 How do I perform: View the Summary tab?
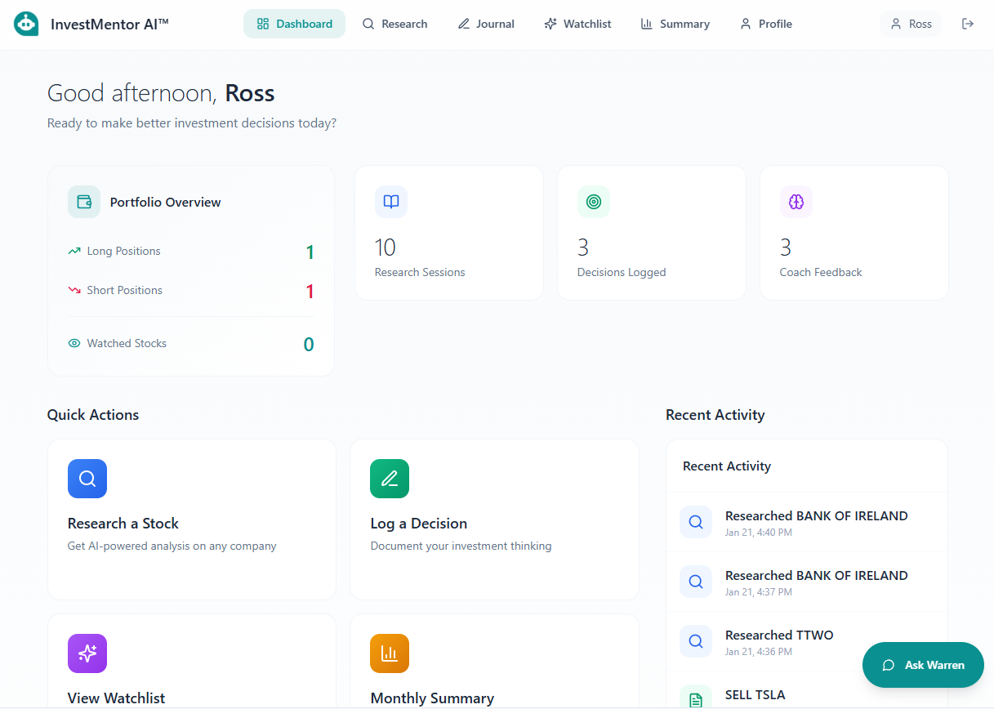click(675, 24)
